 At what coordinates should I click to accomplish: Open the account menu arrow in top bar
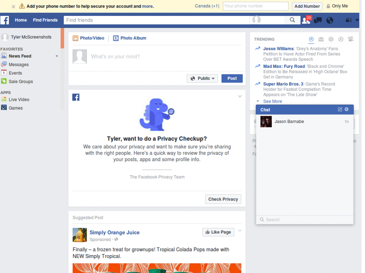point(357,20)
